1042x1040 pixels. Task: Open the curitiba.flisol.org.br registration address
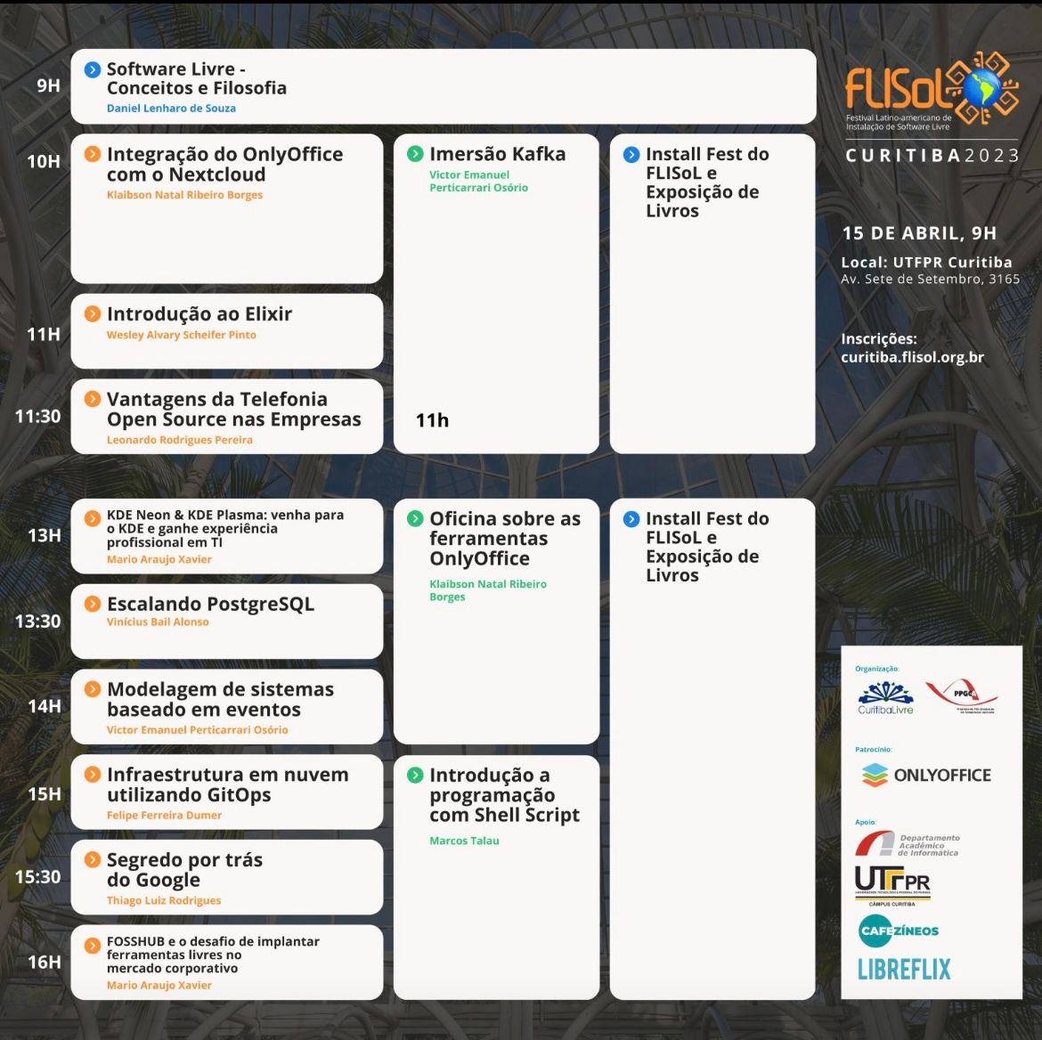912,358
